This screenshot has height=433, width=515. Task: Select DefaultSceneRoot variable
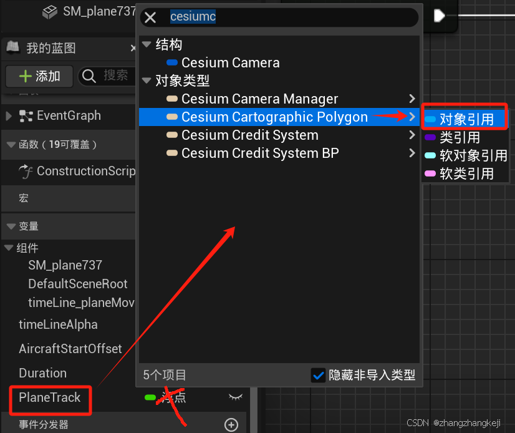pos(78,284)
